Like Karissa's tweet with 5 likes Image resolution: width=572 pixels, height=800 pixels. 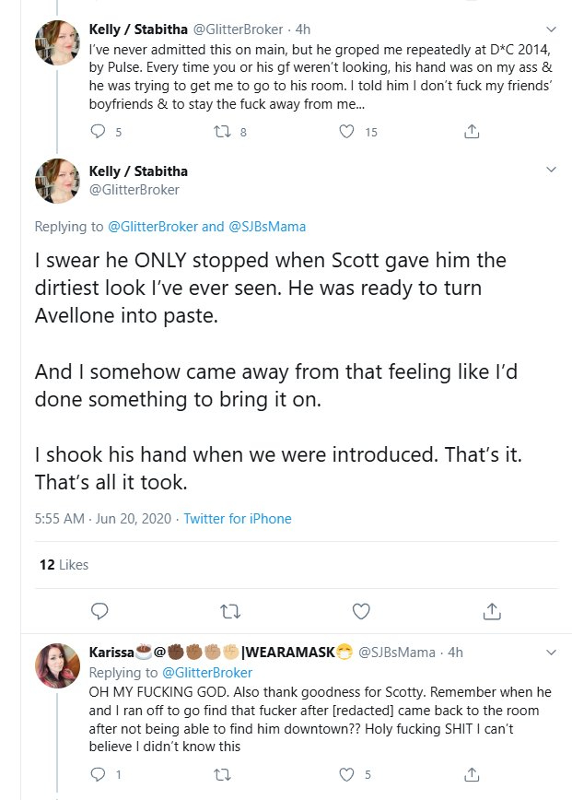[x=347, y=775]
